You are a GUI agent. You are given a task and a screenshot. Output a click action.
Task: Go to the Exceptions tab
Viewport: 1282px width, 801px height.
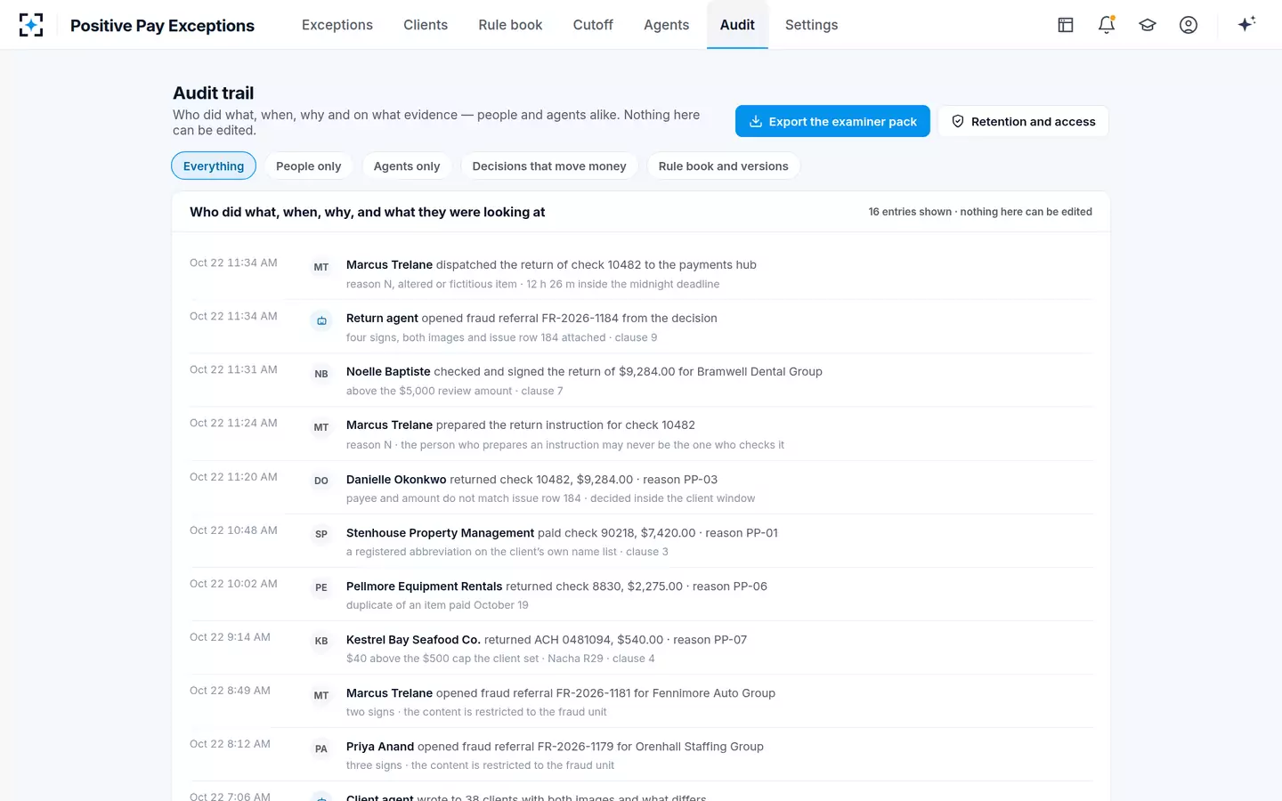pyautogui.click(x=337, y=25)
